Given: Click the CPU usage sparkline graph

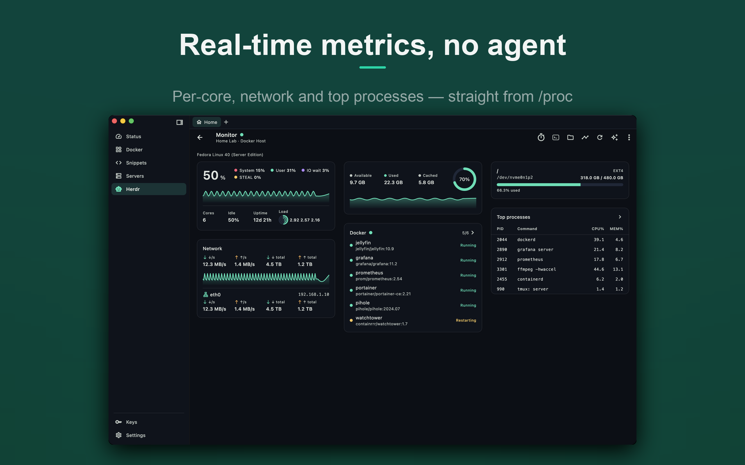Looking at the screenshot, I should [266, 197].
